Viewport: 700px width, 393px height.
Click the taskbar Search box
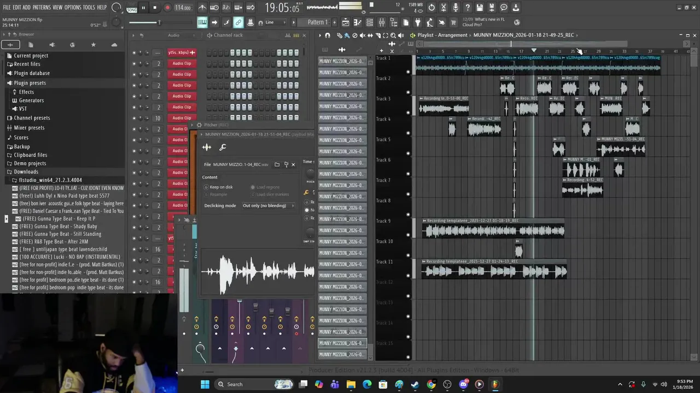pyautogui.click(x=255, y=384)
